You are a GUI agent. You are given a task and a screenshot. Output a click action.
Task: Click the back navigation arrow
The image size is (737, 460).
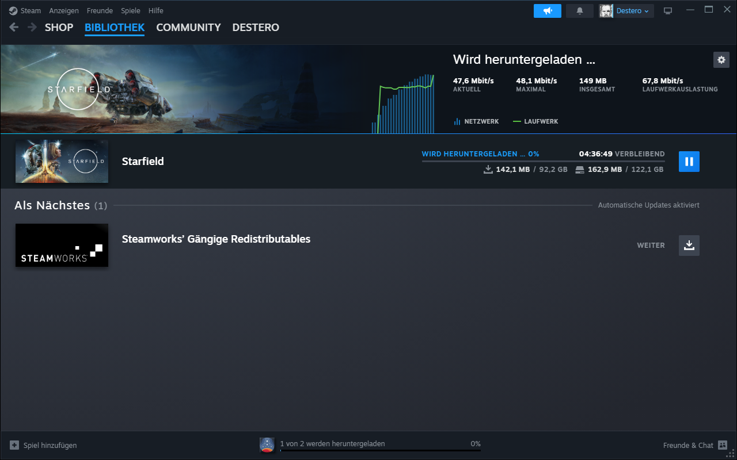pyautogui.click(x=14, y=27)
